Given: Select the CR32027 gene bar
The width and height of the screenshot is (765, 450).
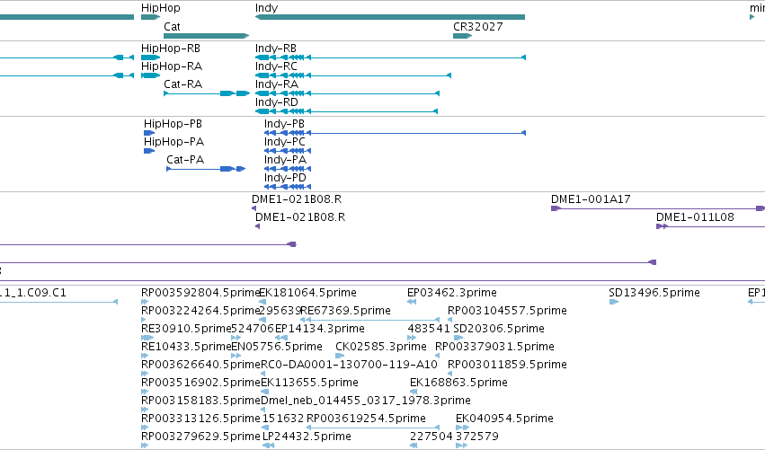Looking at the screenshot, I should (x=463, y=36).
